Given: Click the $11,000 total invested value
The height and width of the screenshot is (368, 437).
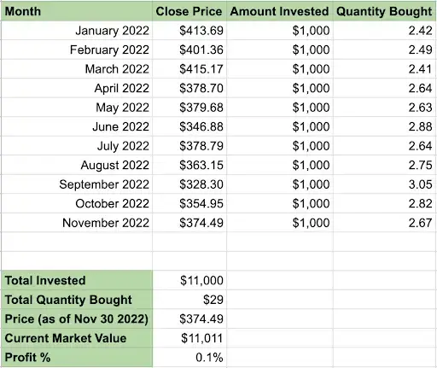Looking at the screenshot, I should point(189,280).
